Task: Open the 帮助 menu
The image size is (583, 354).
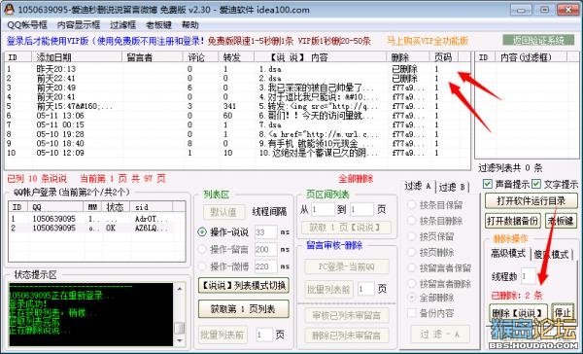Action: point(190,25)
